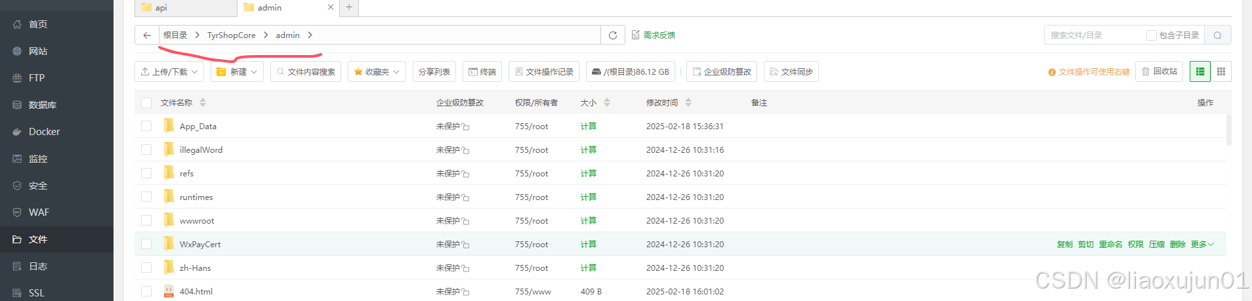Click the search magnifier icon
The width and height of the screenshot is (1252, 301).
click(x=1217, y=35)
